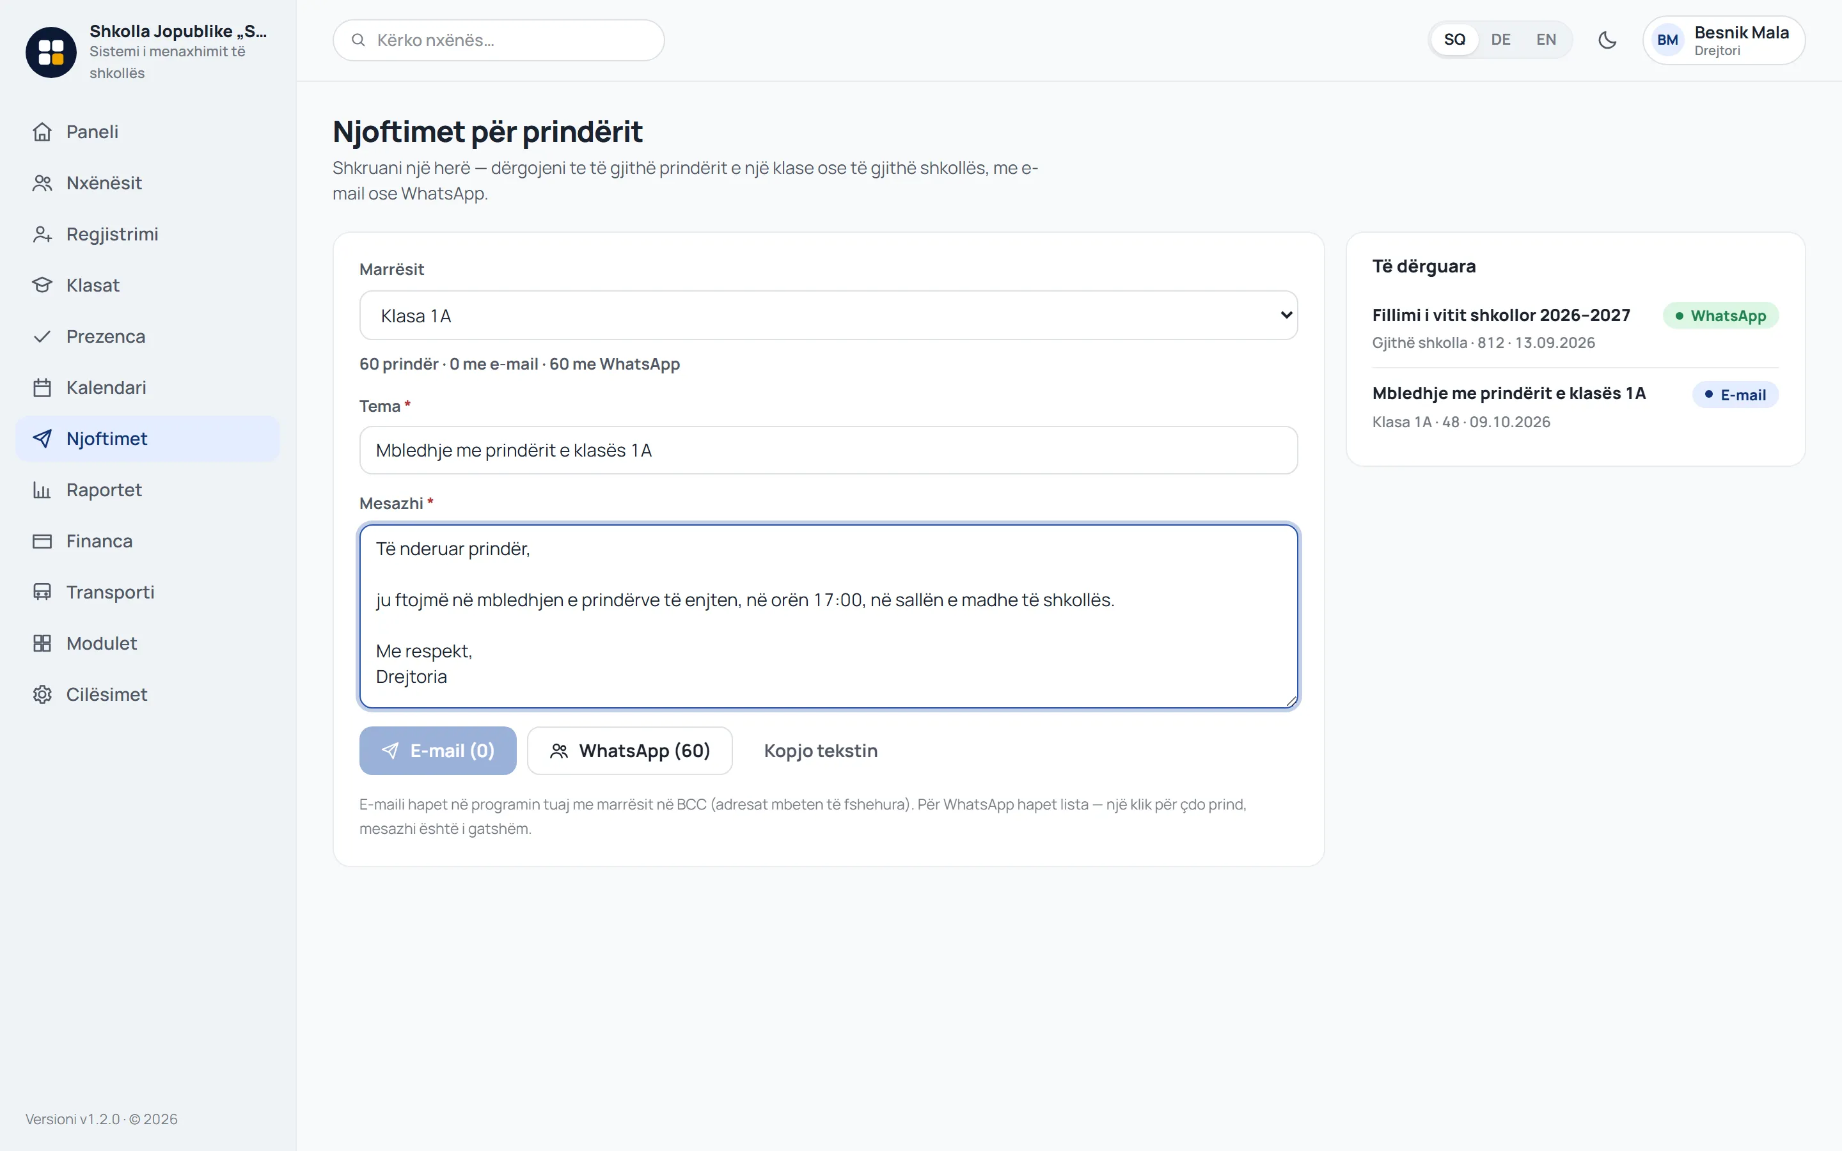Screen dimensions: 1842x1151
Task: Navigate to Transporti section
Action: point(148,591)
